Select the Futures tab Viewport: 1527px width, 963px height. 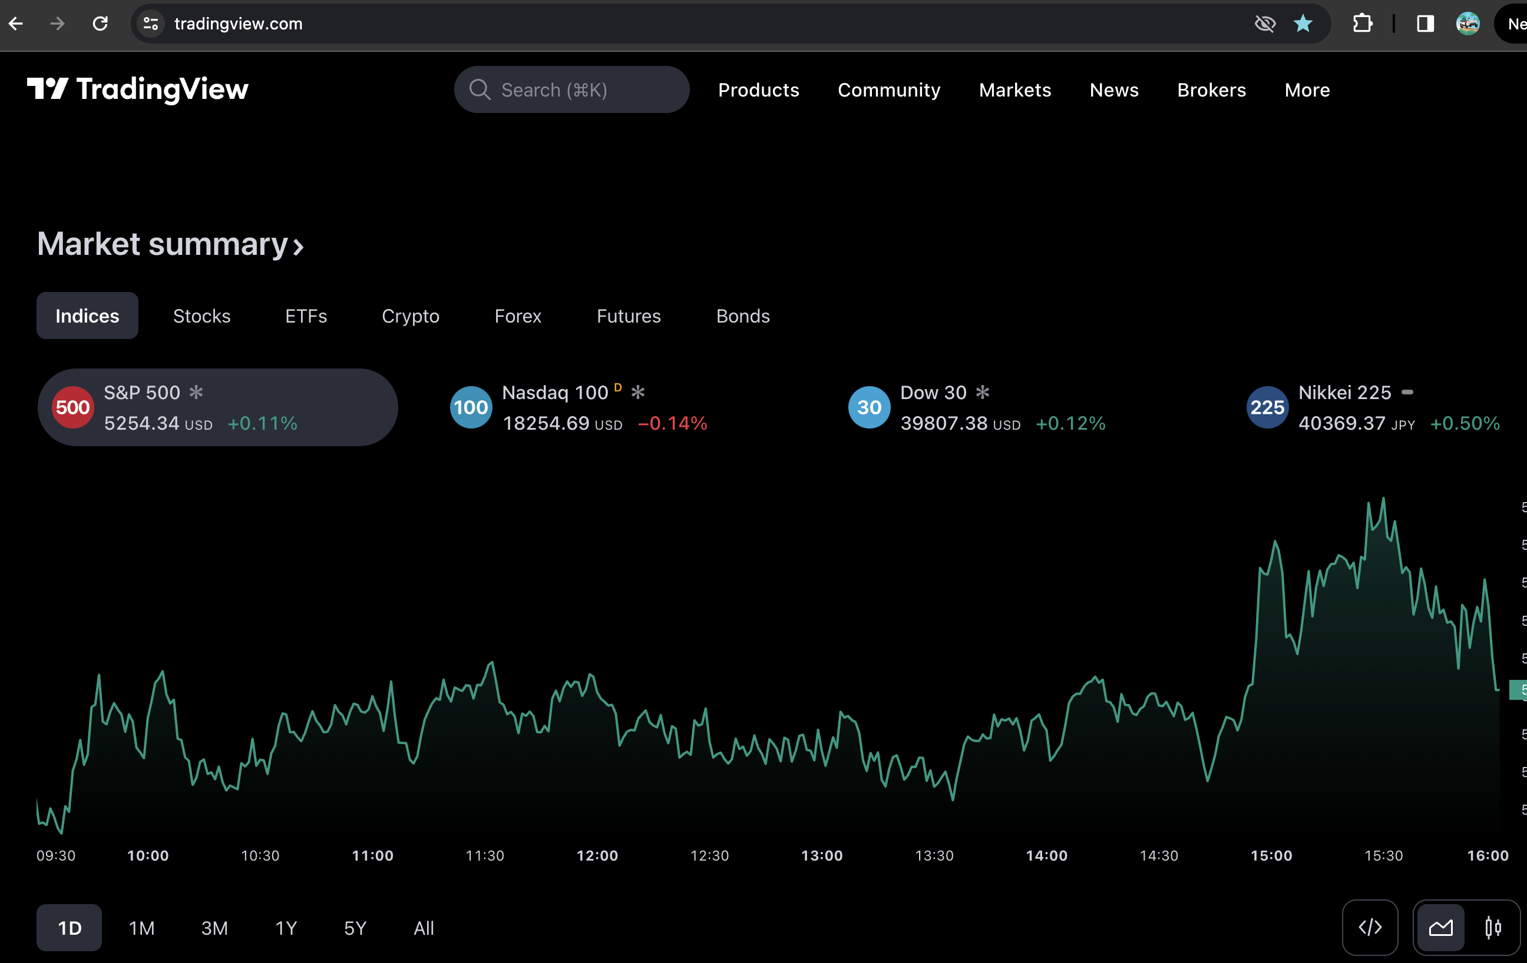click(x=629, y=316)
